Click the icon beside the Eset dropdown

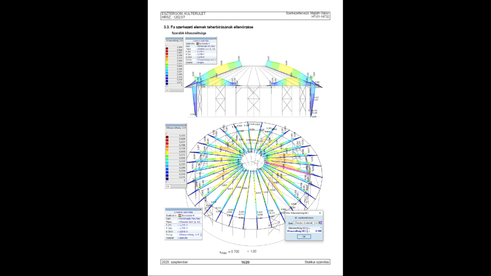[320, 223]
